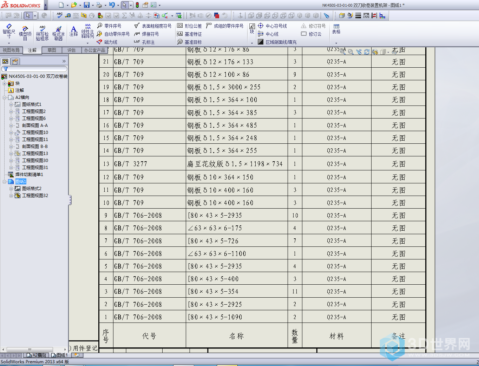479x366 pixels.
Task: Open the dropdown under Tables (表格)
Action: [x=336, y=43]
